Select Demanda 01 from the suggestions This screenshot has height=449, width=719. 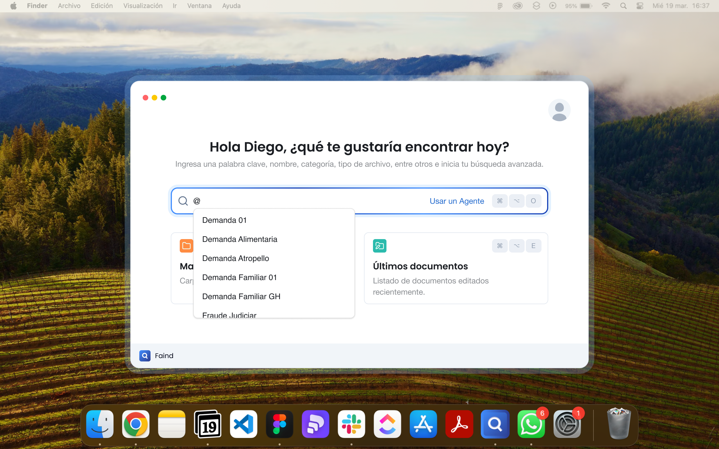225,220
